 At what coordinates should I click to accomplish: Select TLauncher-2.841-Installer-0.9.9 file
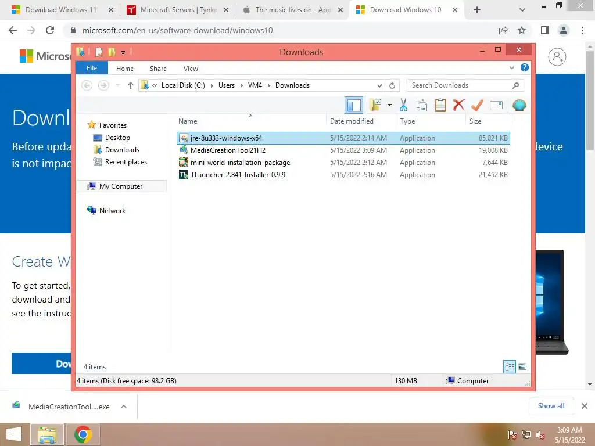tap(343, 174)
